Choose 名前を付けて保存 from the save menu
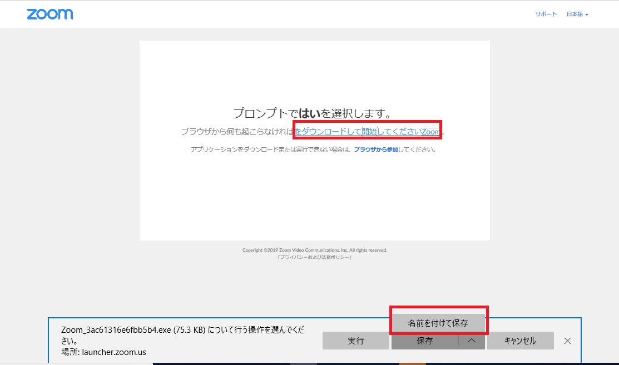 (x=438, y=323)
